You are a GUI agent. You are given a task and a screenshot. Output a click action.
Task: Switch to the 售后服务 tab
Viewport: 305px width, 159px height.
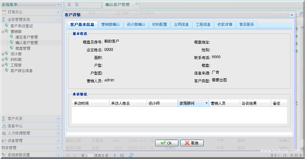pos(247,25)
